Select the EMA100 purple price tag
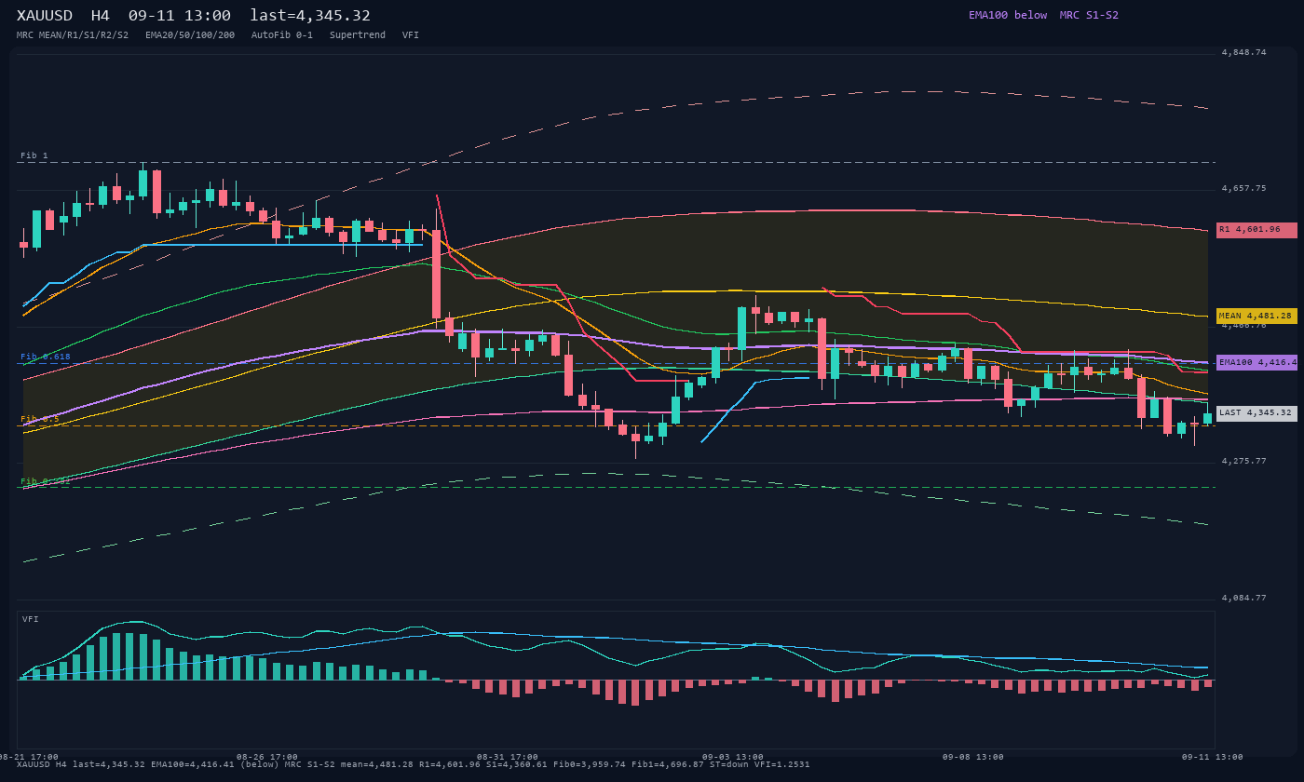The height and width of the screenshot is (782, 1304). point(1256,363)
